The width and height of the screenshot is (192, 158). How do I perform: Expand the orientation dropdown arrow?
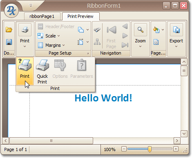(88, 30)
